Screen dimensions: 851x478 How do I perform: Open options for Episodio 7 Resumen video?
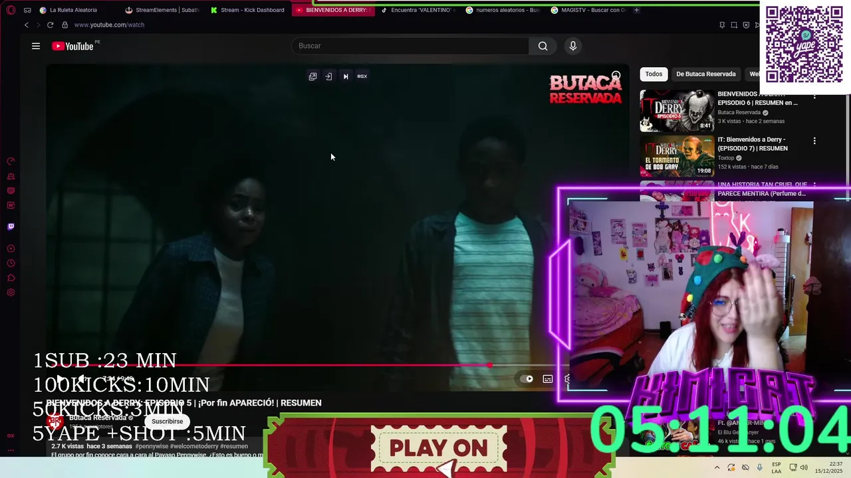pos(814,141)
